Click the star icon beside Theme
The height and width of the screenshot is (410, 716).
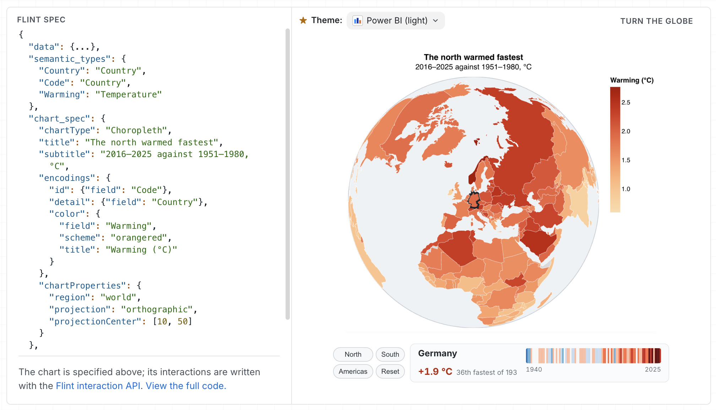[x=303, y=21]
